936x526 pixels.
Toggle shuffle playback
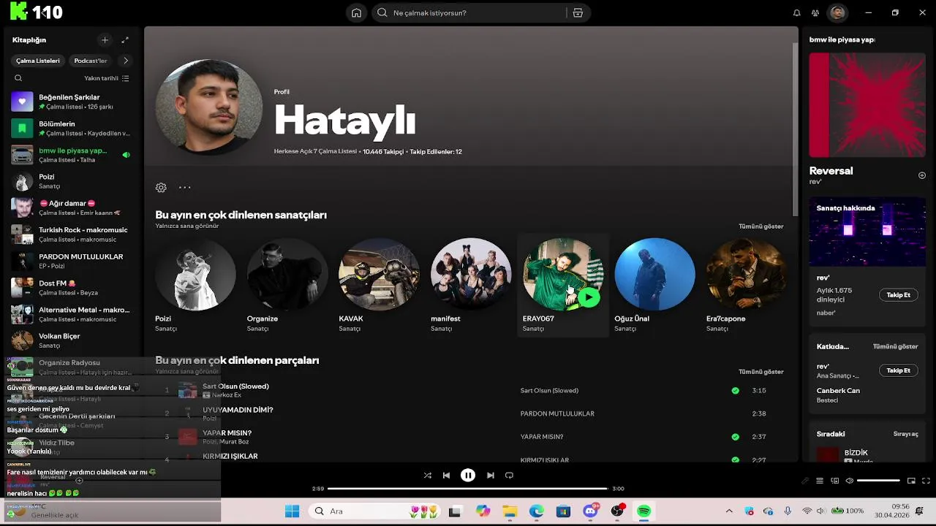pos(427,475)
